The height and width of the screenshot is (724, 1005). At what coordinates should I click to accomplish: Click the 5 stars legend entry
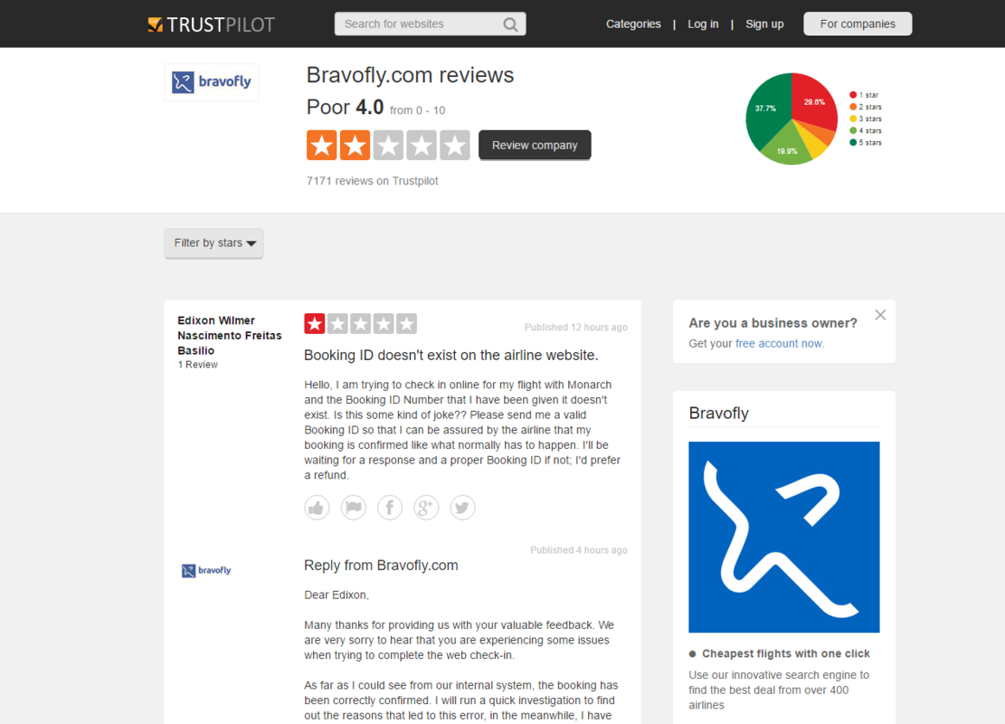[866, 142]
